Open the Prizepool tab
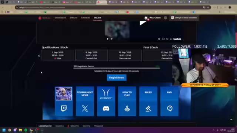 click(99, 126)
